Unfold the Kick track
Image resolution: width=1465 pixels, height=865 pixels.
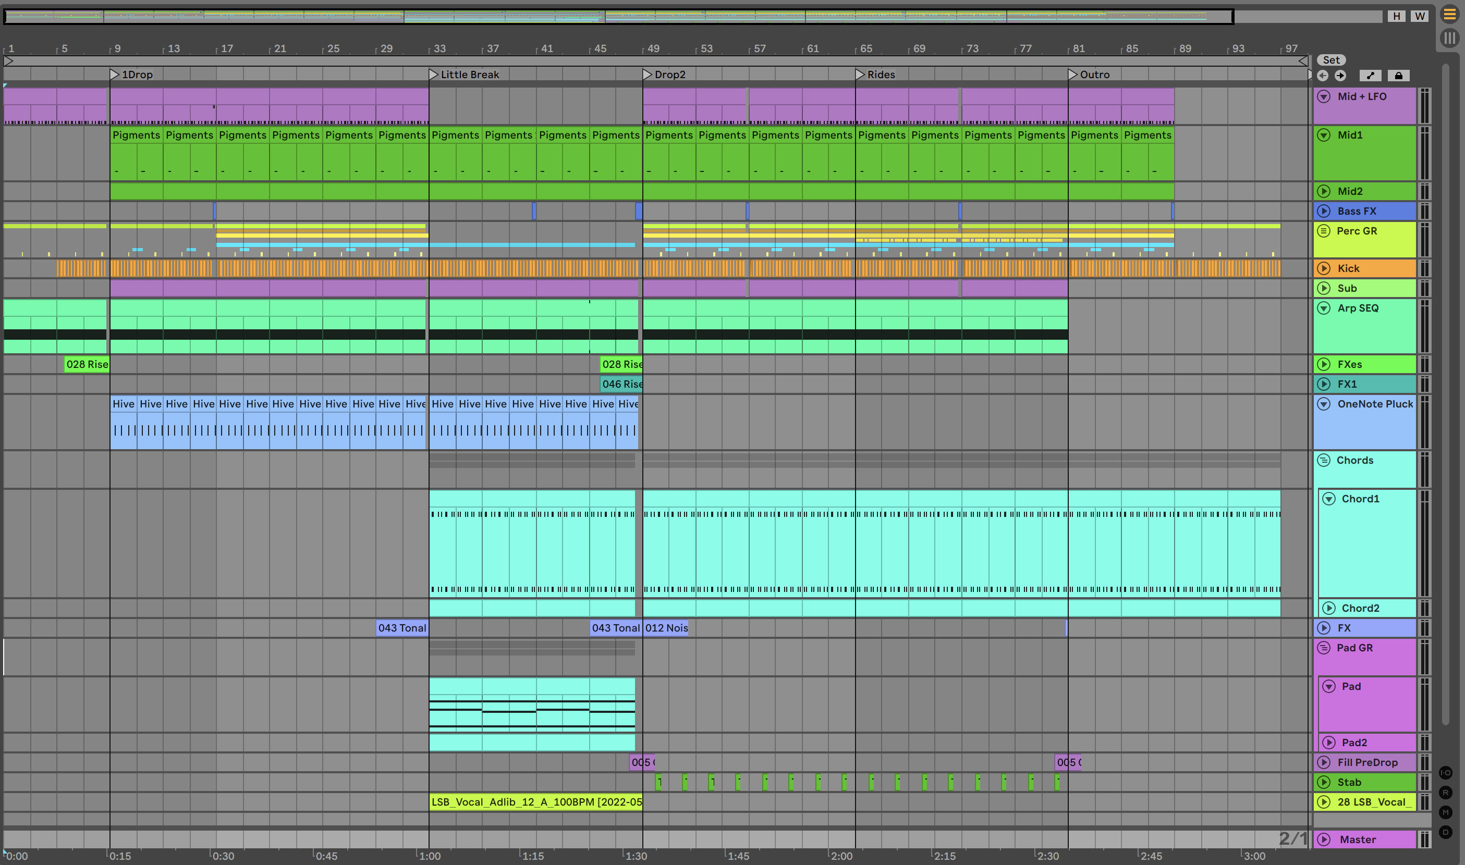(x=1324, y=269)
